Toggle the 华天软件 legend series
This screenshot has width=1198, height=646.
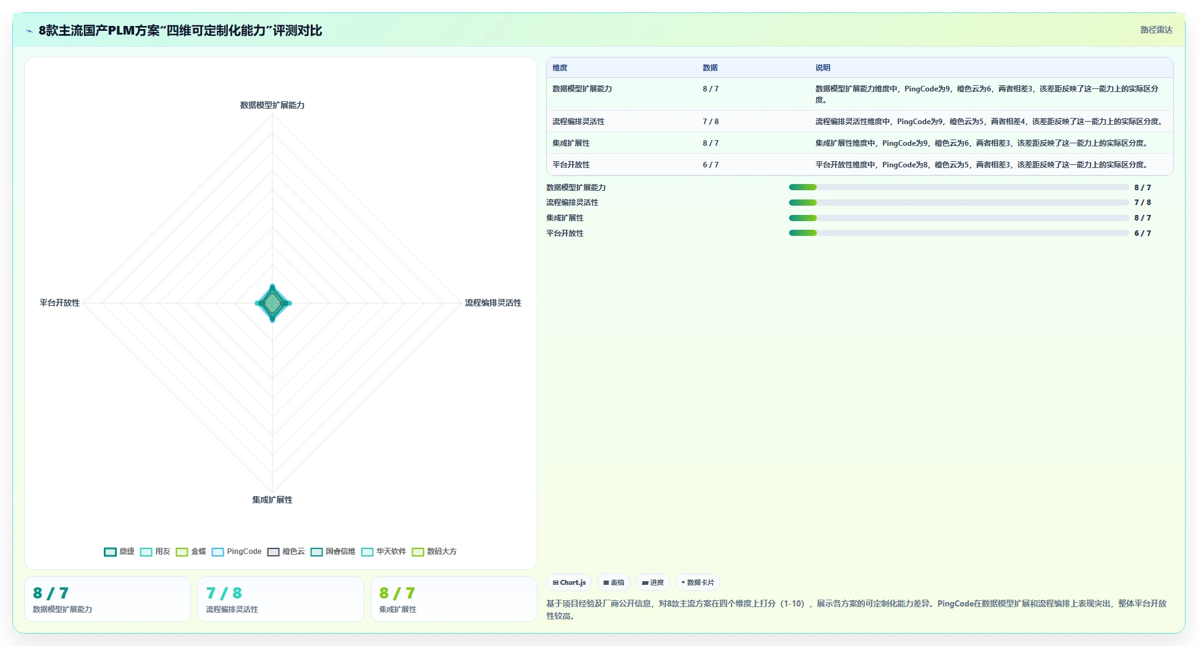(x=383, y=552)
